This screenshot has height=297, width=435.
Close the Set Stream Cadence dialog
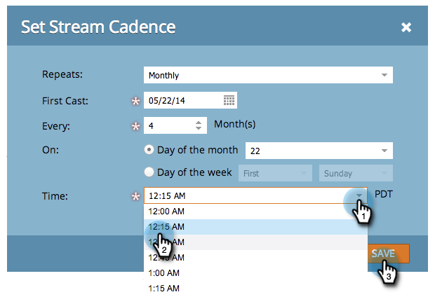tap(406, 28)
